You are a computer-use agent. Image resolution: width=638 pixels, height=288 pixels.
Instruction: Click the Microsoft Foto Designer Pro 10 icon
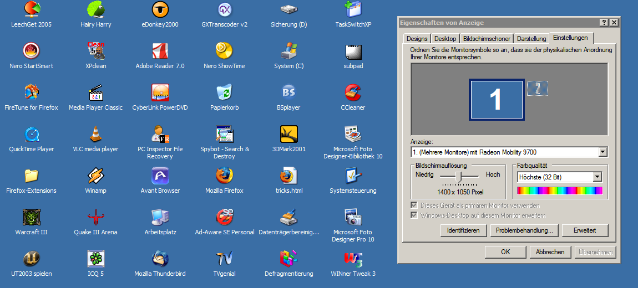(x=353, y=217)
